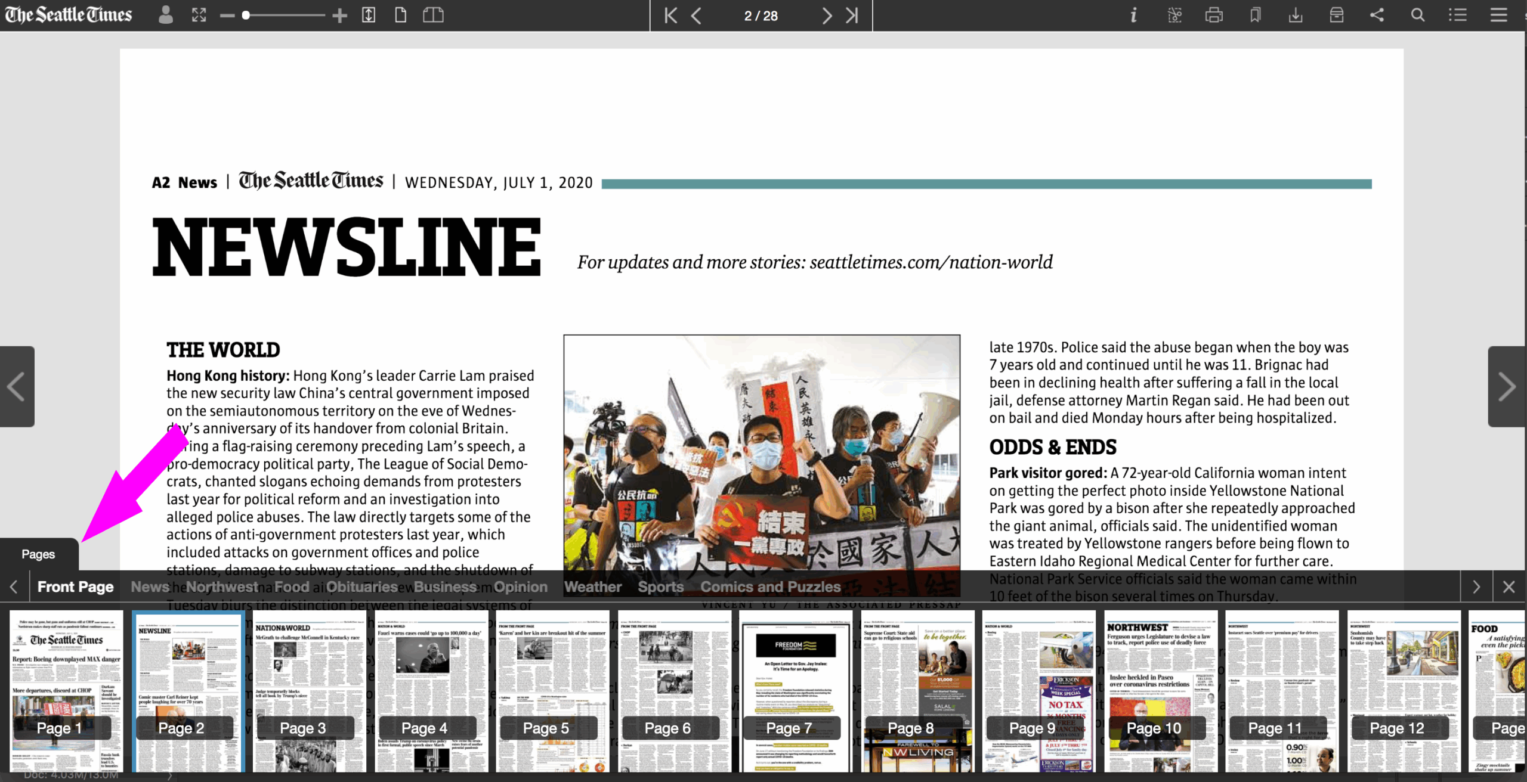1527x782 pixels.
Task: Print the newspaper edition
Action: (1214, 15)
